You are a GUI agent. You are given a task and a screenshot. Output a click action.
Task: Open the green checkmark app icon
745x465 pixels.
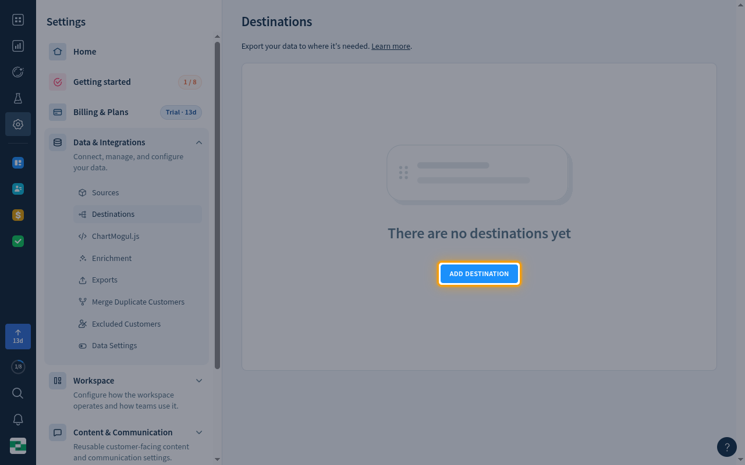point(18,241)
